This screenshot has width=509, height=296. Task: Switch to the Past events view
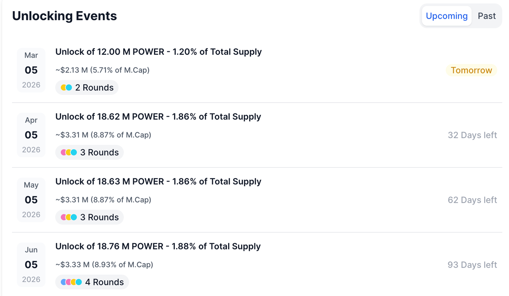tap(486, 16)
